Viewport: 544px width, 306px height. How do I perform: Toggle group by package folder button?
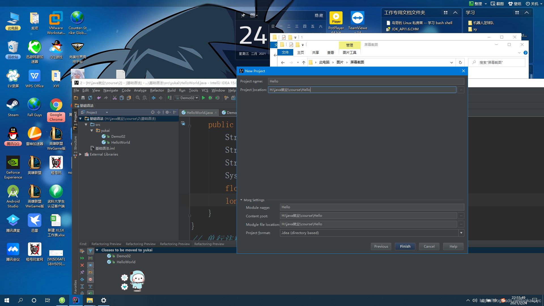coord(90,272)
